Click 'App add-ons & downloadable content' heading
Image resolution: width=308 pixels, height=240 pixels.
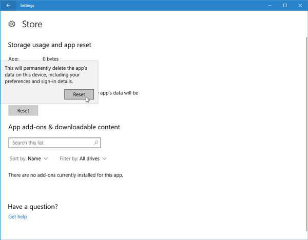pos(64,127)
